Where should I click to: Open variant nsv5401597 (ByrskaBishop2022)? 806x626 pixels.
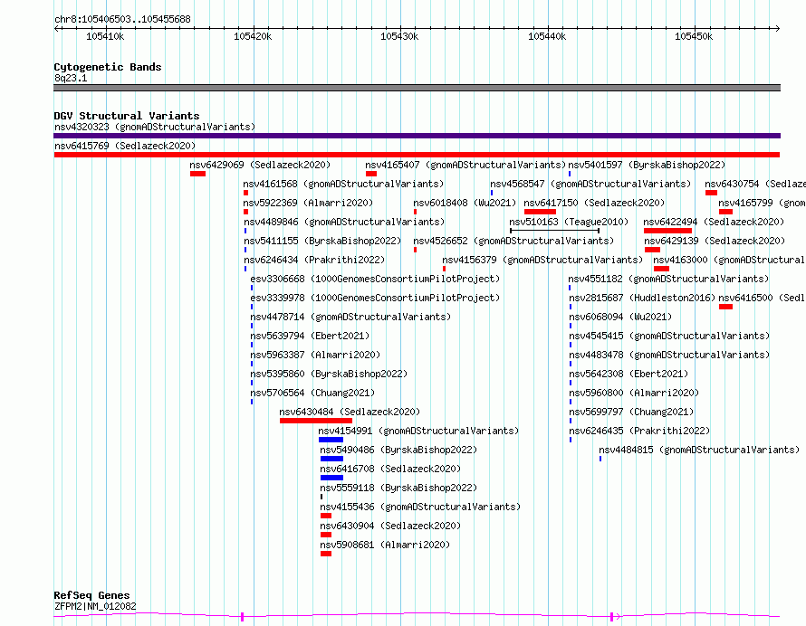coord(647,165)
